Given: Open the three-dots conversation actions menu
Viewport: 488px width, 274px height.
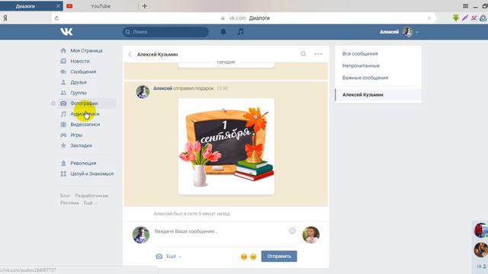Looking at the screenshot, I should click(318, 54).
